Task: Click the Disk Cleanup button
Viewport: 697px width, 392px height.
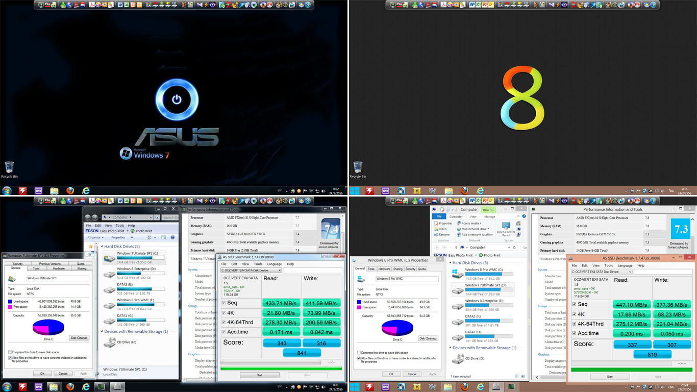Action: click(80, 338)
